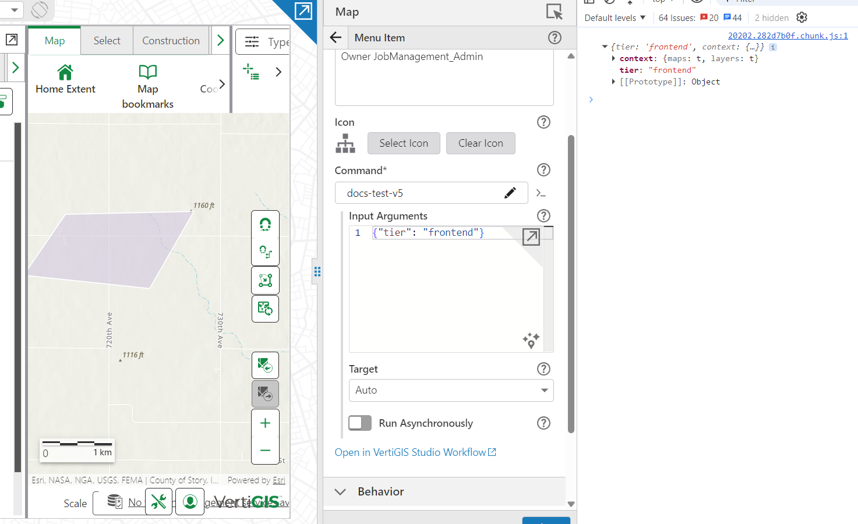Click the run-command terminal prompt icon
Viewport: 858px width, 524px height.
(541, 193)
